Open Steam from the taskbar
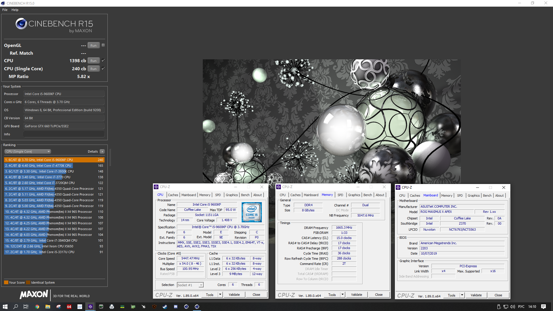 (165, 307)
